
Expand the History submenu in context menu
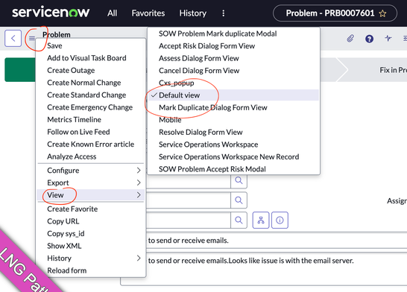91,258
